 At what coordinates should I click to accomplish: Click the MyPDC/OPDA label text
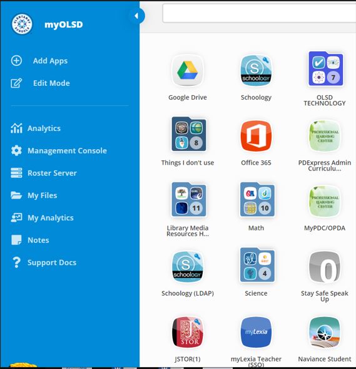(x=325, y=228)
